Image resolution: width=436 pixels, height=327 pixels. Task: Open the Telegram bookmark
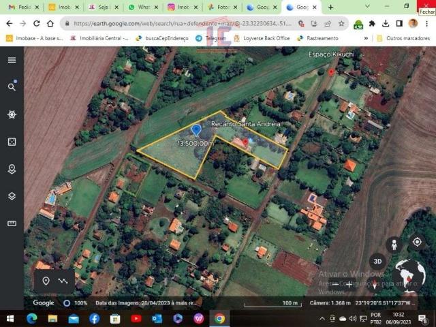(211, 38)
